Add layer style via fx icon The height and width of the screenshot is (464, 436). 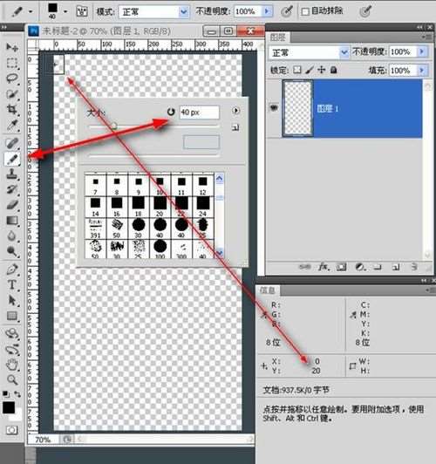(324, 267)
